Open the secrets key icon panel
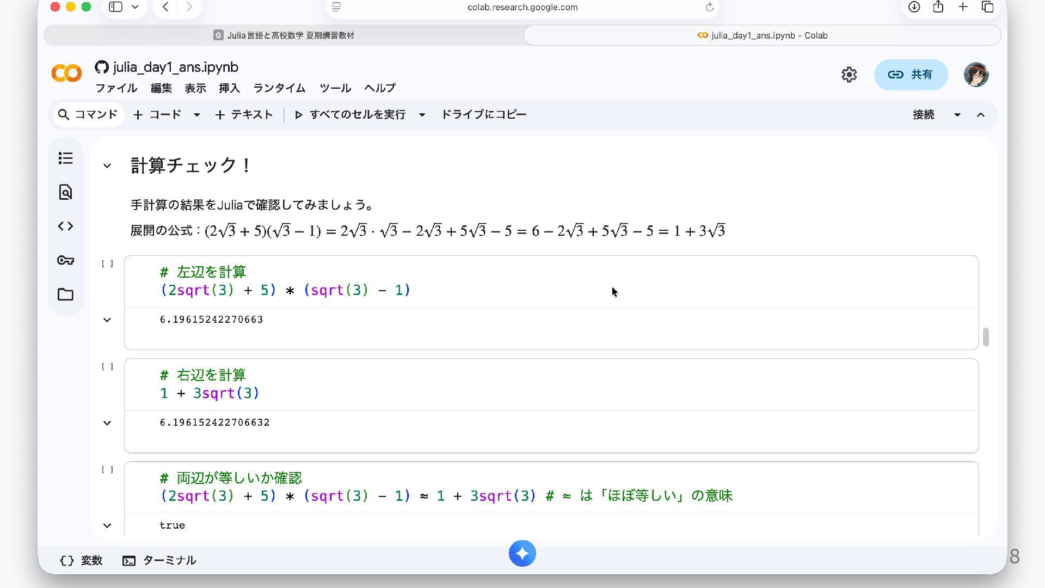Viewport: 1045px width, 588px height. (x=65, y=260)
